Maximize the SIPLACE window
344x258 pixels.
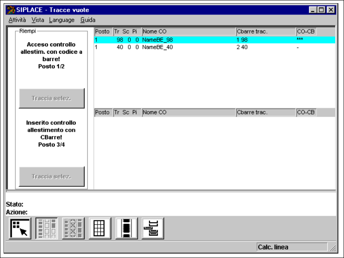point(322,10)
